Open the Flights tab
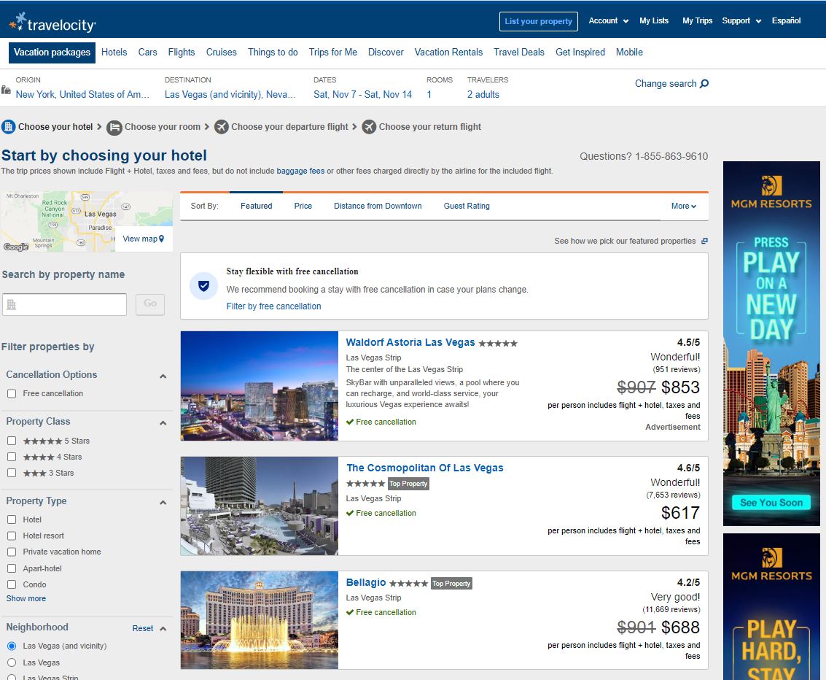 coord(182,53)
